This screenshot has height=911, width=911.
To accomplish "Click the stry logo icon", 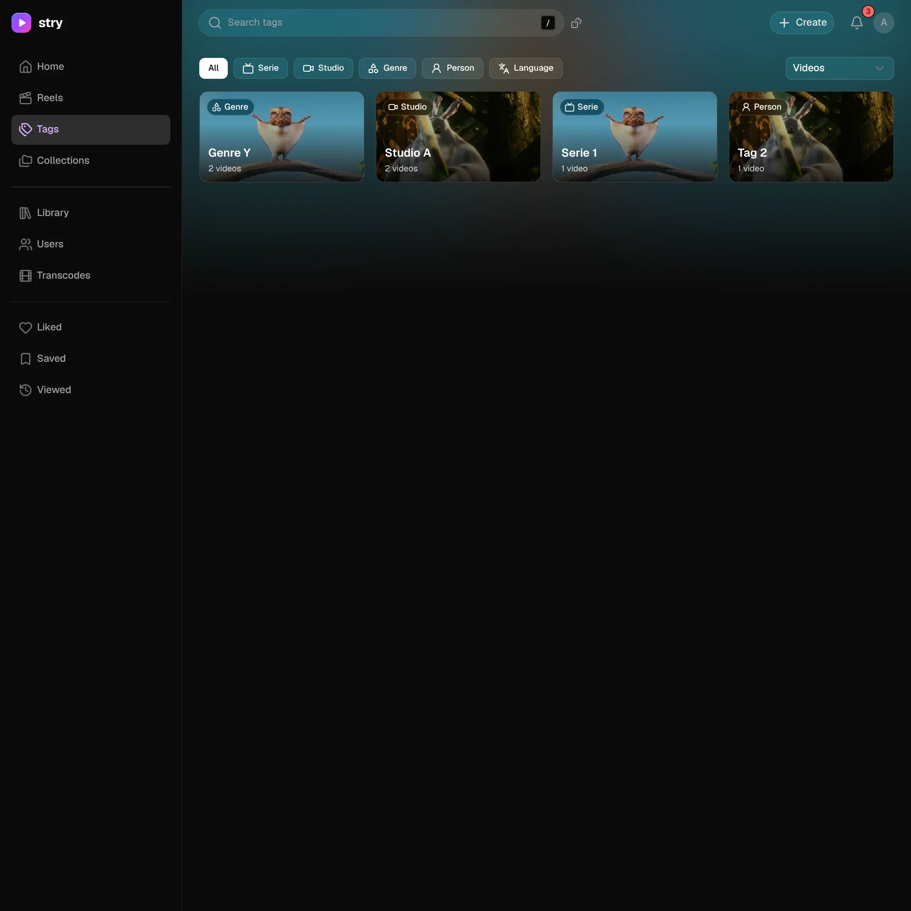I will pyautogui.click(x=21, y=23).
